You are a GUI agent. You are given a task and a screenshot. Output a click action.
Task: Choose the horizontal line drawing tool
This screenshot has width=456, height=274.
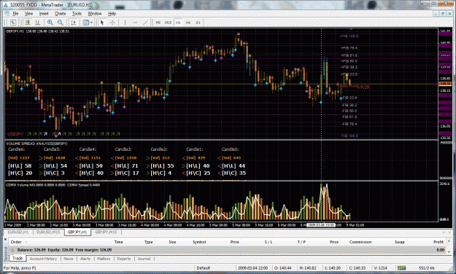point(135,23)
